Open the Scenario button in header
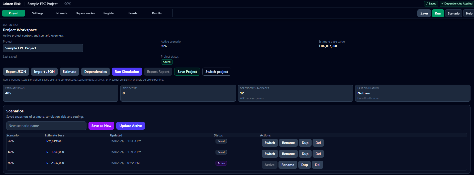The image size is (474, 175). tap(454, 13)
